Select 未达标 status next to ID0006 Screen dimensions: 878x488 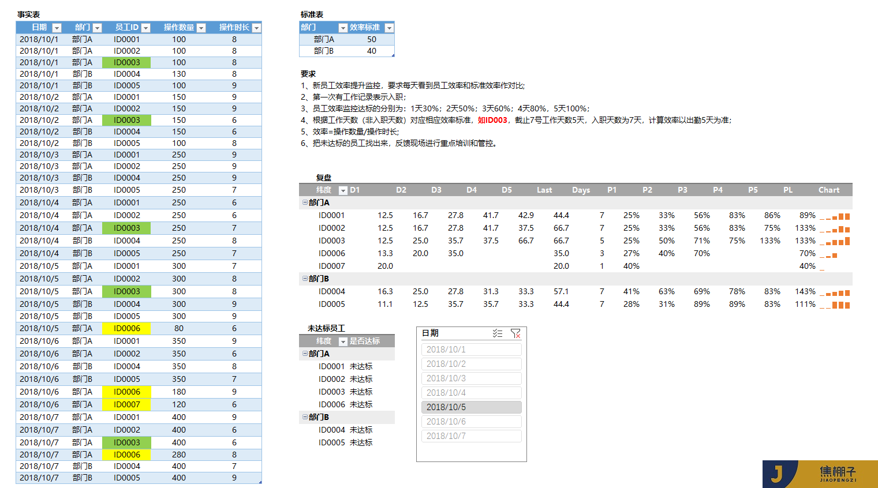[x=361, y=404]
